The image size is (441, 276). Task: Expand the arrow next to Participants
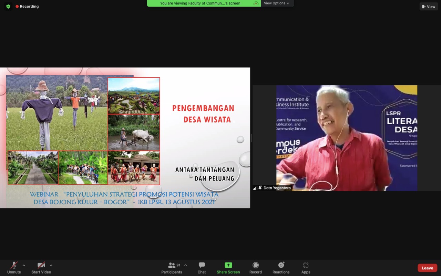click(x=185, y=265)
